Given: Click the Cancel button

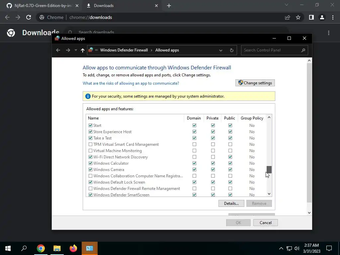Looking at the screenshot, I should point(265,223).
